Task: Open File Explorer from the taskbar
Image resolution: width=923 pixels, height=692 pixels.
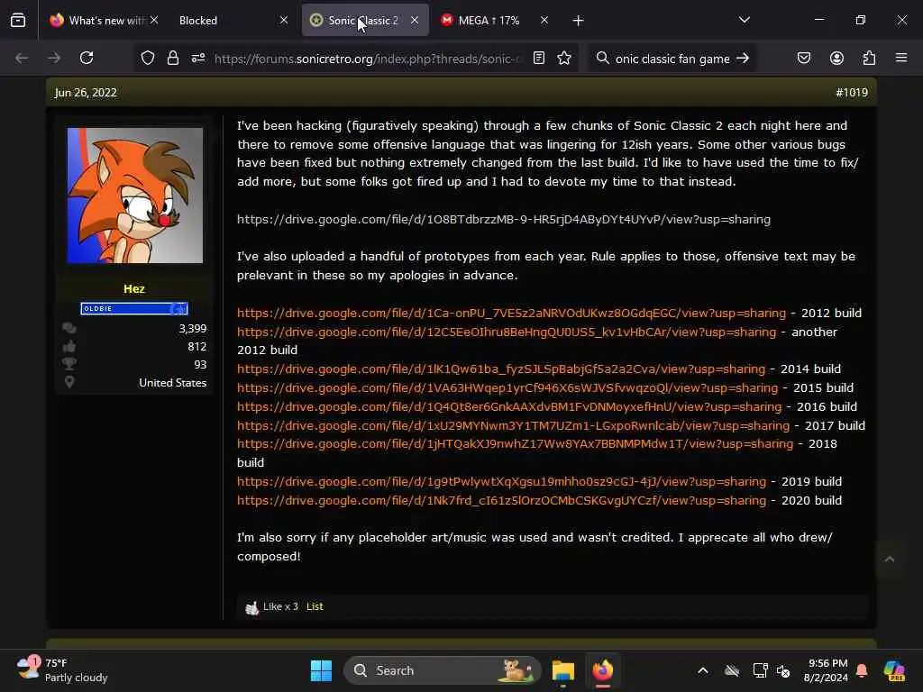Action: point(562,670)
